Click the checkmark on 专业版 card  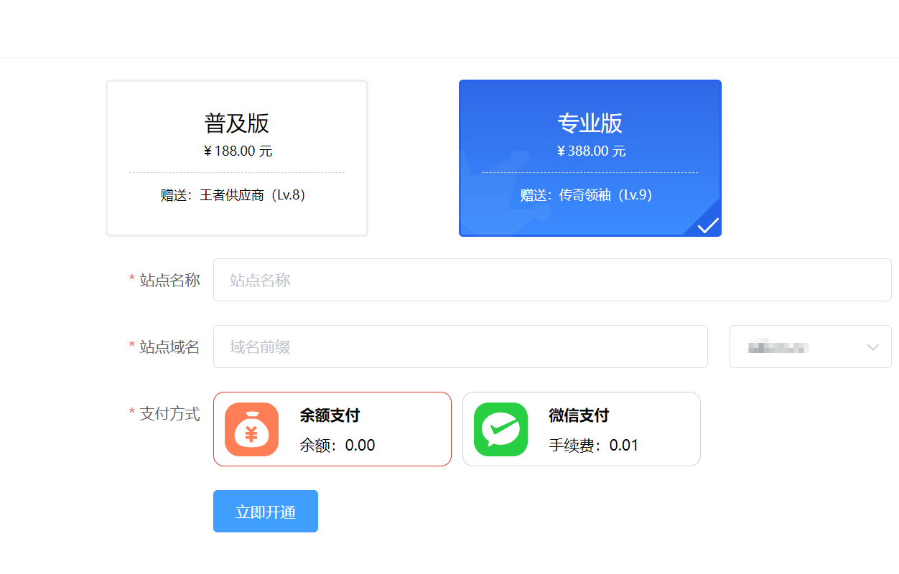click(708, 225)
